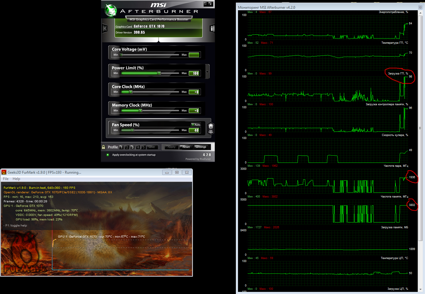Click the GPU usage graph labeled Загрузка ГП
425x294 pixels.
[328, 89]
